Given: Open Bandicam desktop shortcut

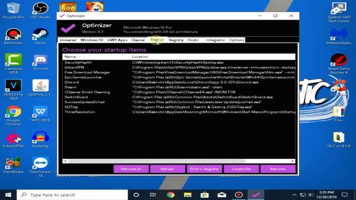Looking at the screenshot, I should pos(13,36).
